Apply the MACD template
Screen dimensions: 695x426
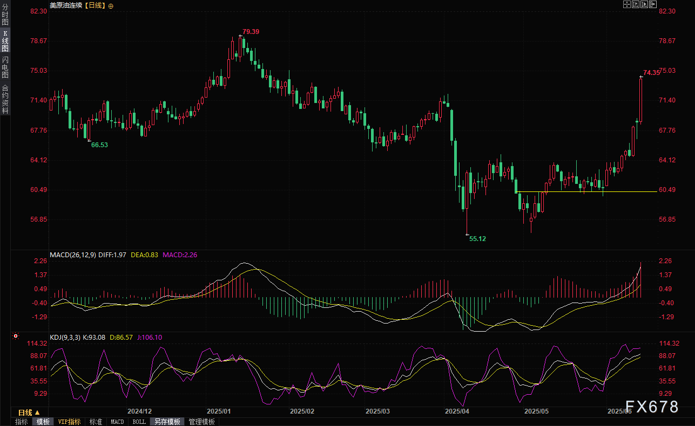(117, 422)
